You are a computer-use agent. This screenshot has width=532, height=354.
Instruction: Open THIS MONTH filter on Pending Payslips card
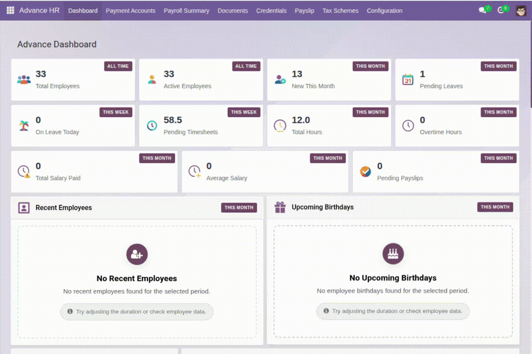[498, 159]
